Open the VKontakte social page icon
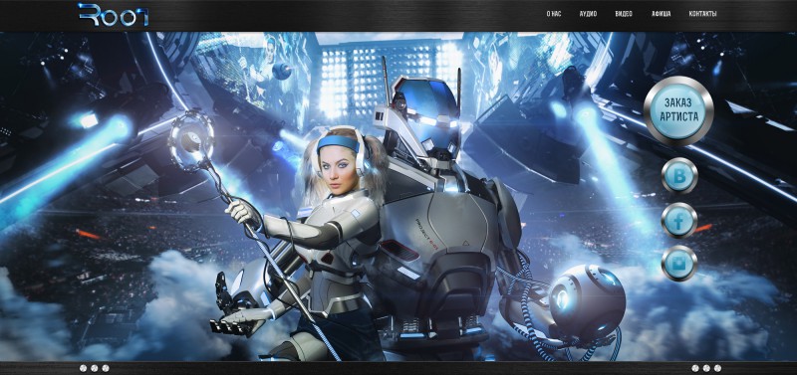 coord(679,175)
